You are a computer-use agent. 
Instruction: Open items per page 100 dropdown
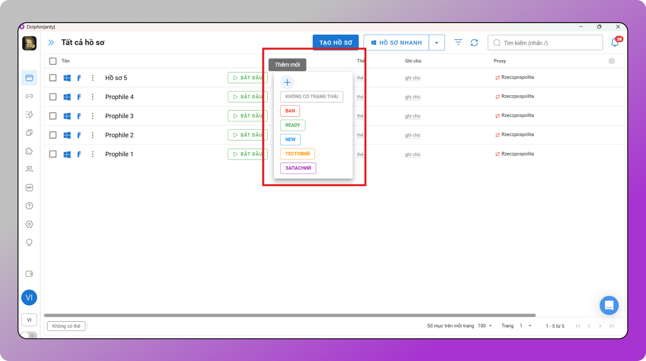click(485, 326)
